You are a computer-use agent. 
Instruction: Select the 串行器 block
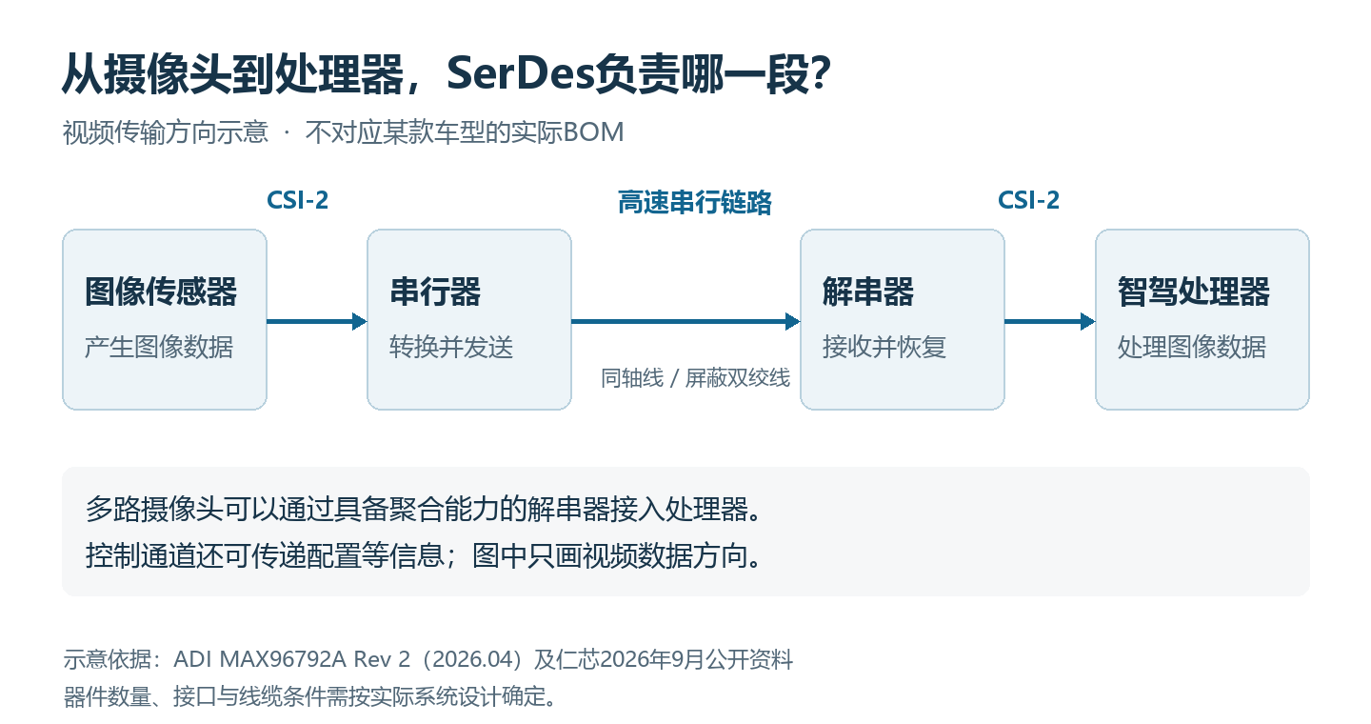click(469, 319)
